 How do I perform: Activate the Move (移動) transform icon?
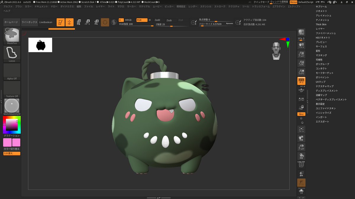click(x=79, y=22)
